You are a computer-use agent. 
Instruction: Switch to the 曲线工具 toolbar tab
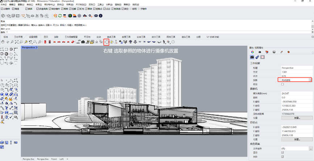111,37
